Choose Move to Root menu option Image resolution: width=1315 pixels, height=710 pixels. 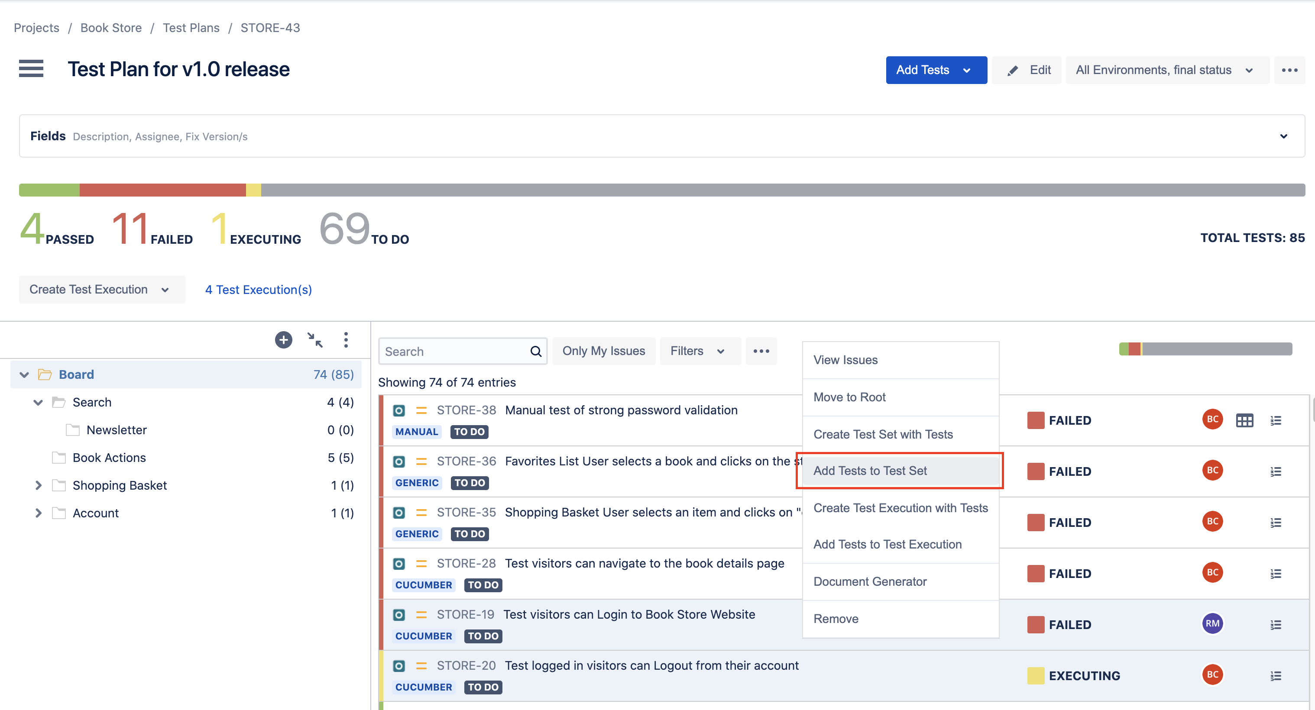tap(900, 397)
